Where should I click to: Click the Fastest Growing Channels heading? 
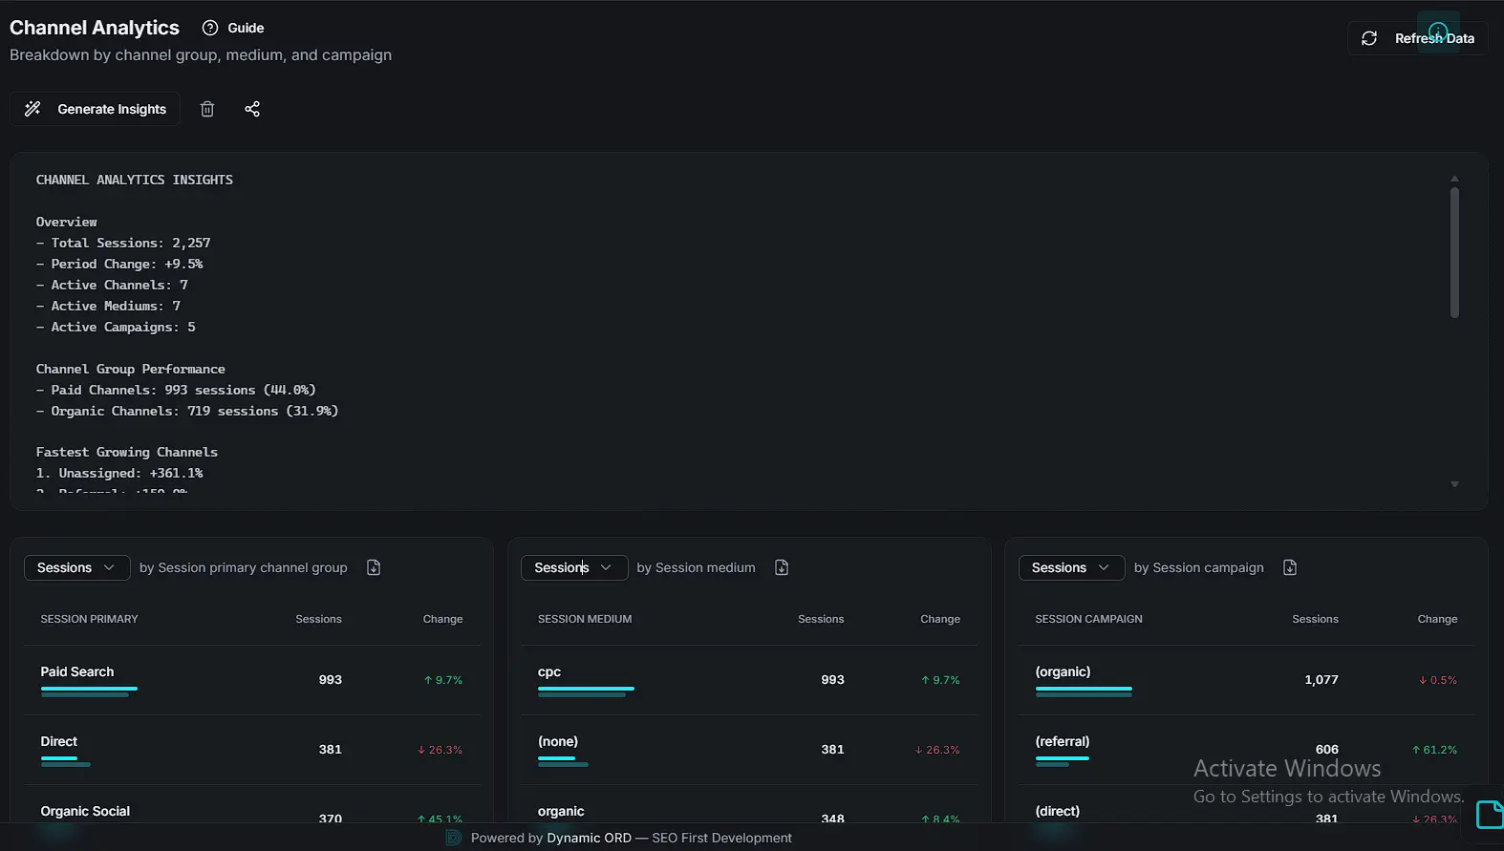click(x=127, y=452)
